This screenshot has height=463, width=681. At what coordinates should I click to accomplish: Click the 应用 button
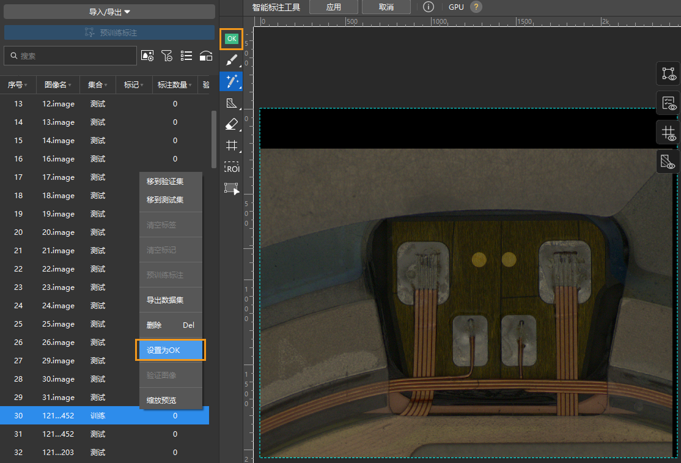click(334, 7)
